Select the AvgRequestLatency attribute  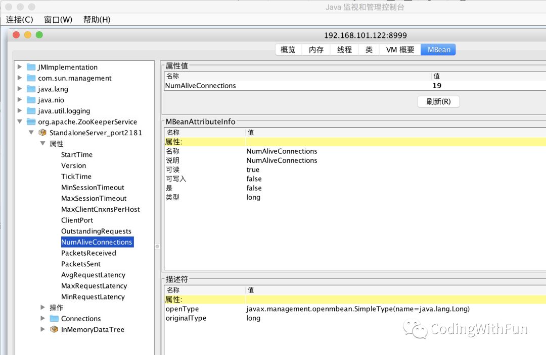coord(93,275)
